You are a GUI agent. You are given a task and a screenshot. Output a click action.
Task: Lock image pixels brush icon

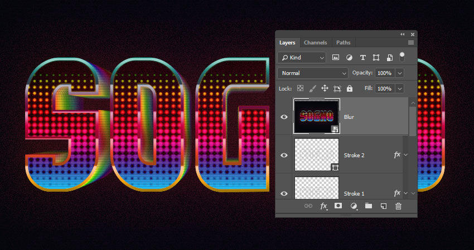coord(313,88)
